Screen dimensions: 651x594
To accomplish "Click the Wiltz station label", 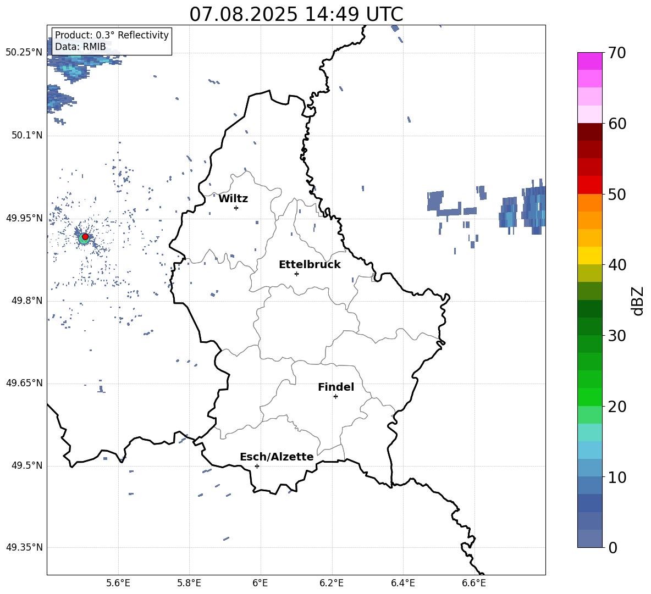I will click(x=233, y=199).
